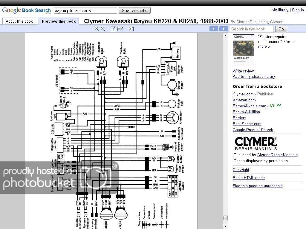The image size is (306, 229).
Task: Open the Clymer Repair Manuals logo
Action: pos(256,143)
